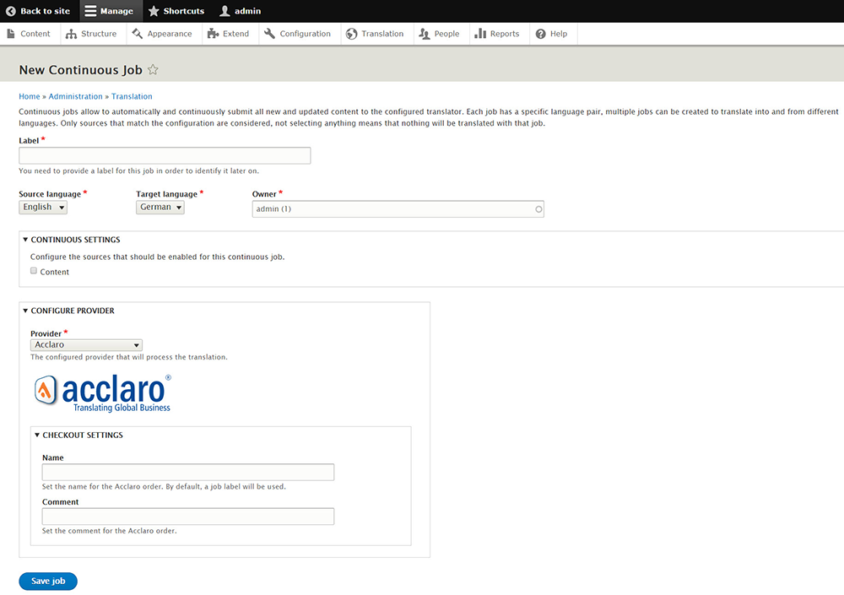844x595 pixels.
Task: Open the Appearance admin section
Action: click(x=162, y=34)
